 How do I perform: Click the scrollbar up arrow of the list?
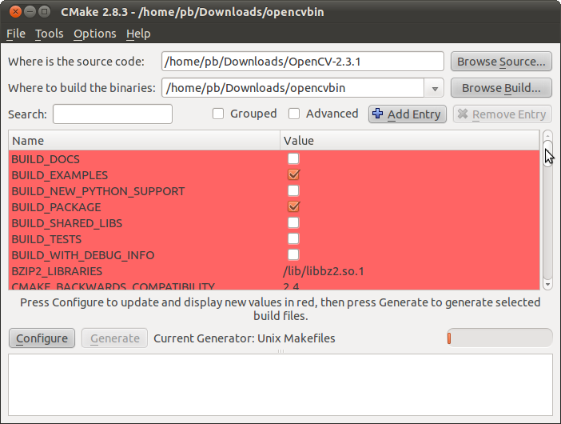point(547,136)
